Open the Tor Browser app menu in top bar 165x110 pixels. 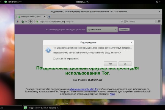11,2
